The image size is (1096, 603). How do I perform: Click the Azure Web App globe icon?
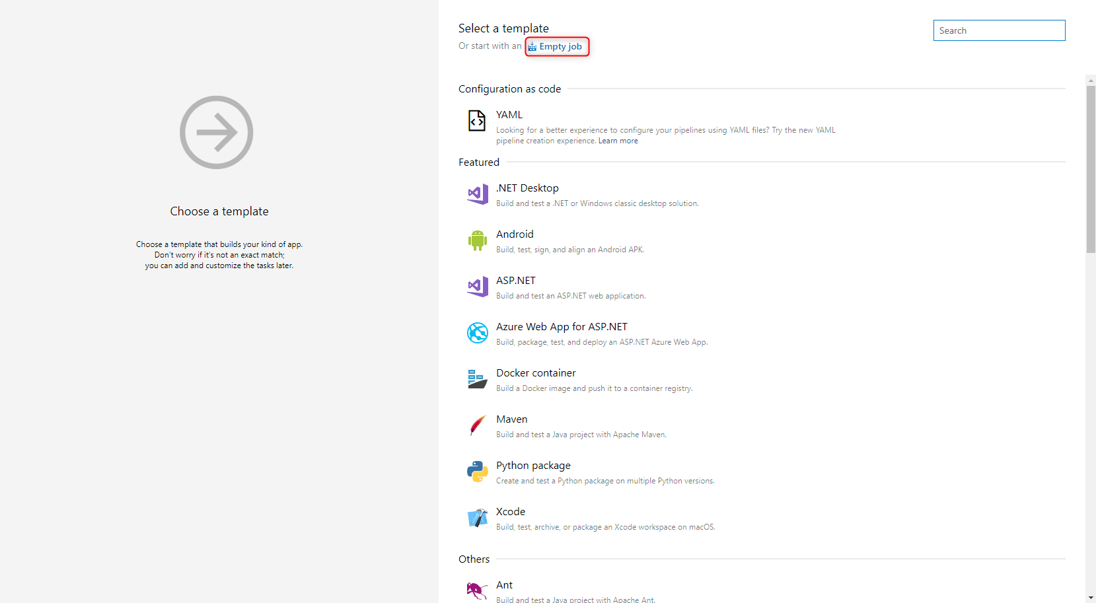click(477, 333)
